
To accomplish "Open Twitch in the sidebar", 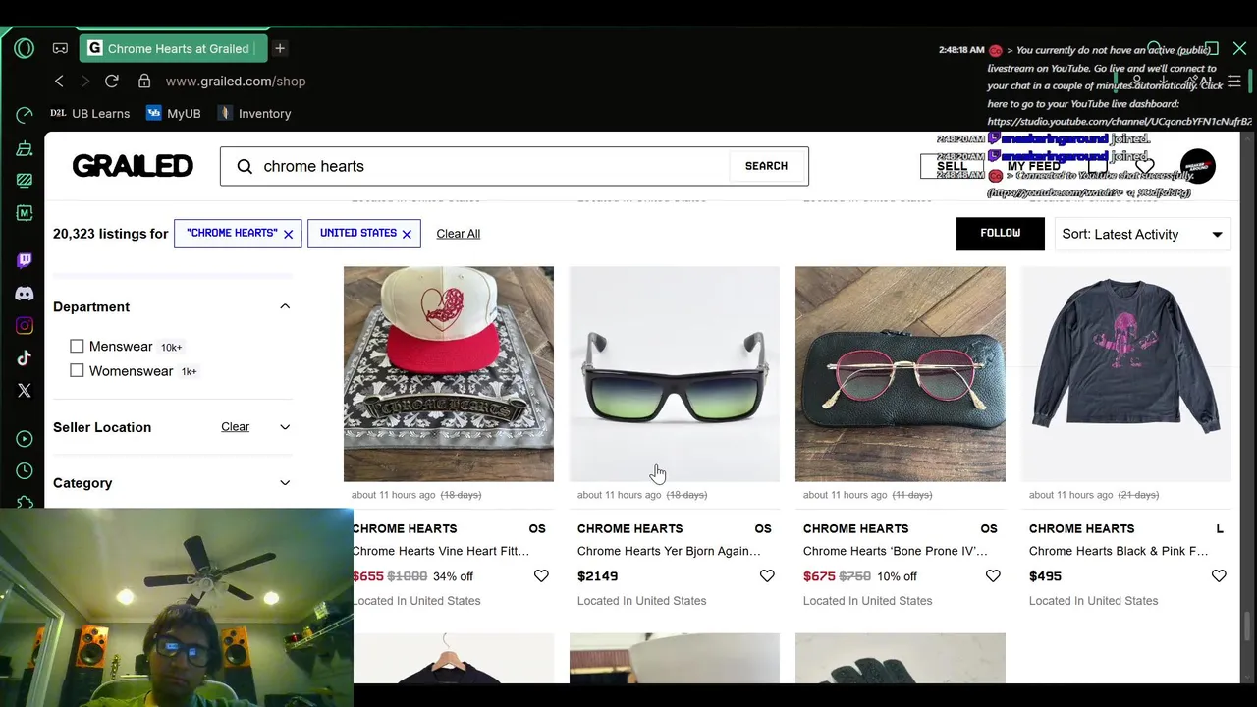I will [x=25, y=260].
